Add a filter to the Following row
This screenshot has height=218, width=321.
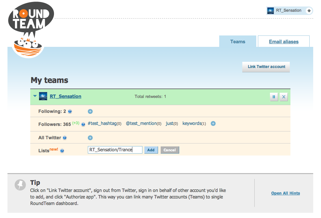pyautogui.click(x=90, y=112)
